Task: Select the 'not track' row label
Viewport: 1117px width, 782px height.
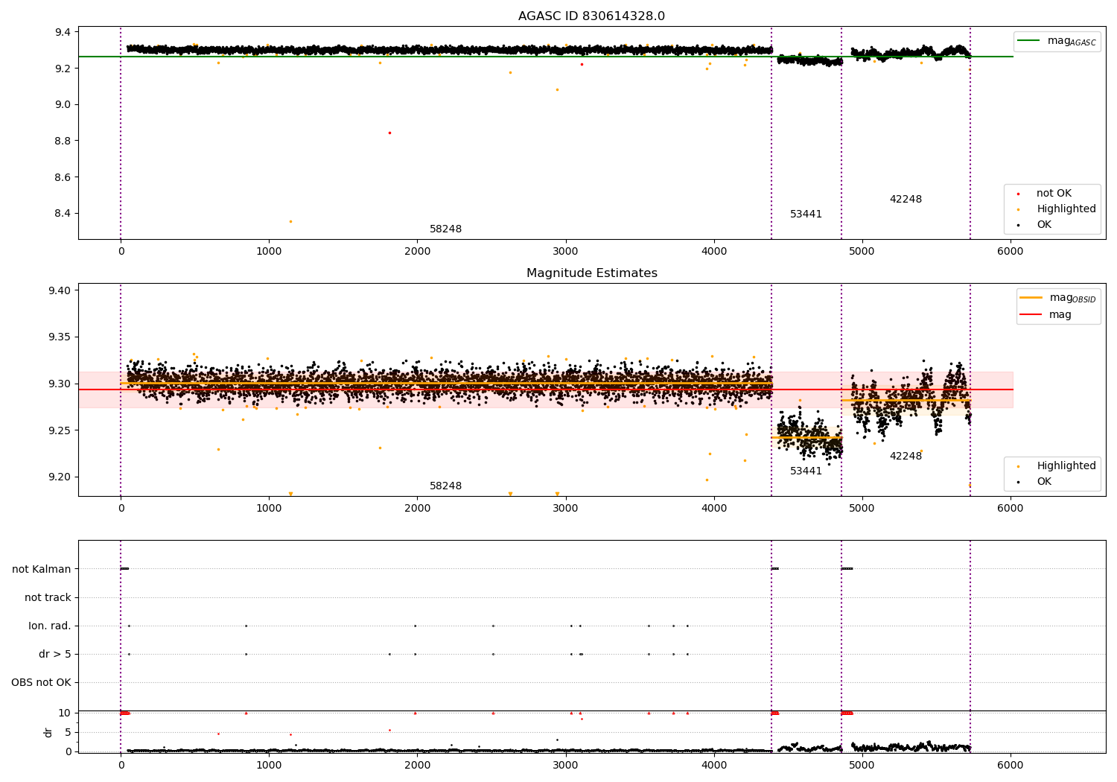Action: click(48, 598)
